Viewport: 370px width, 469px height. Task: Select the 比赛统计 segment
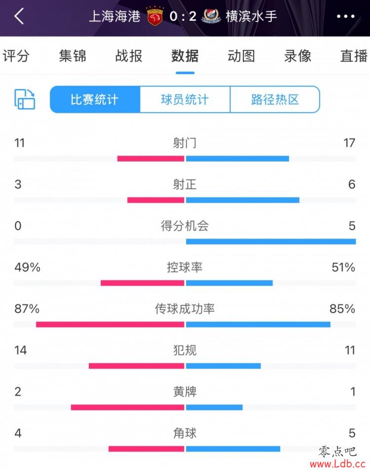pos(95,100)
